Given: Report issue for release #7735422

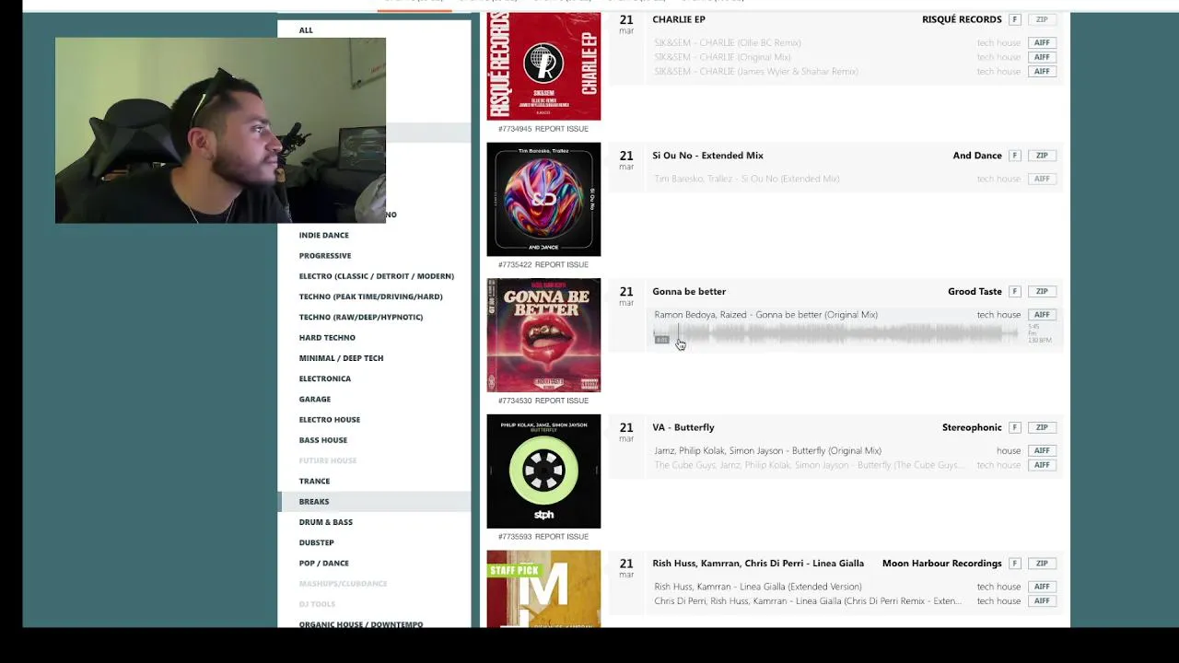Looking at the screenshot, I should tap(561, 265).
